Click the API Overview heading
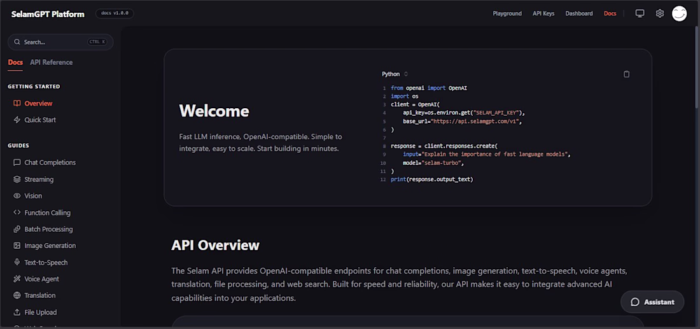This screenshot has width=700, height=329. (x=215, y=245)
